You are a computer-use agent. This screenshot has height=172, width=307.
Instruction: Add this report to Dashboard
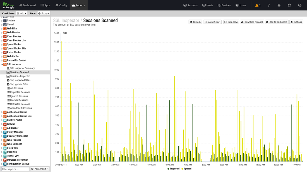pyautogui.click(x=277, y=22)
